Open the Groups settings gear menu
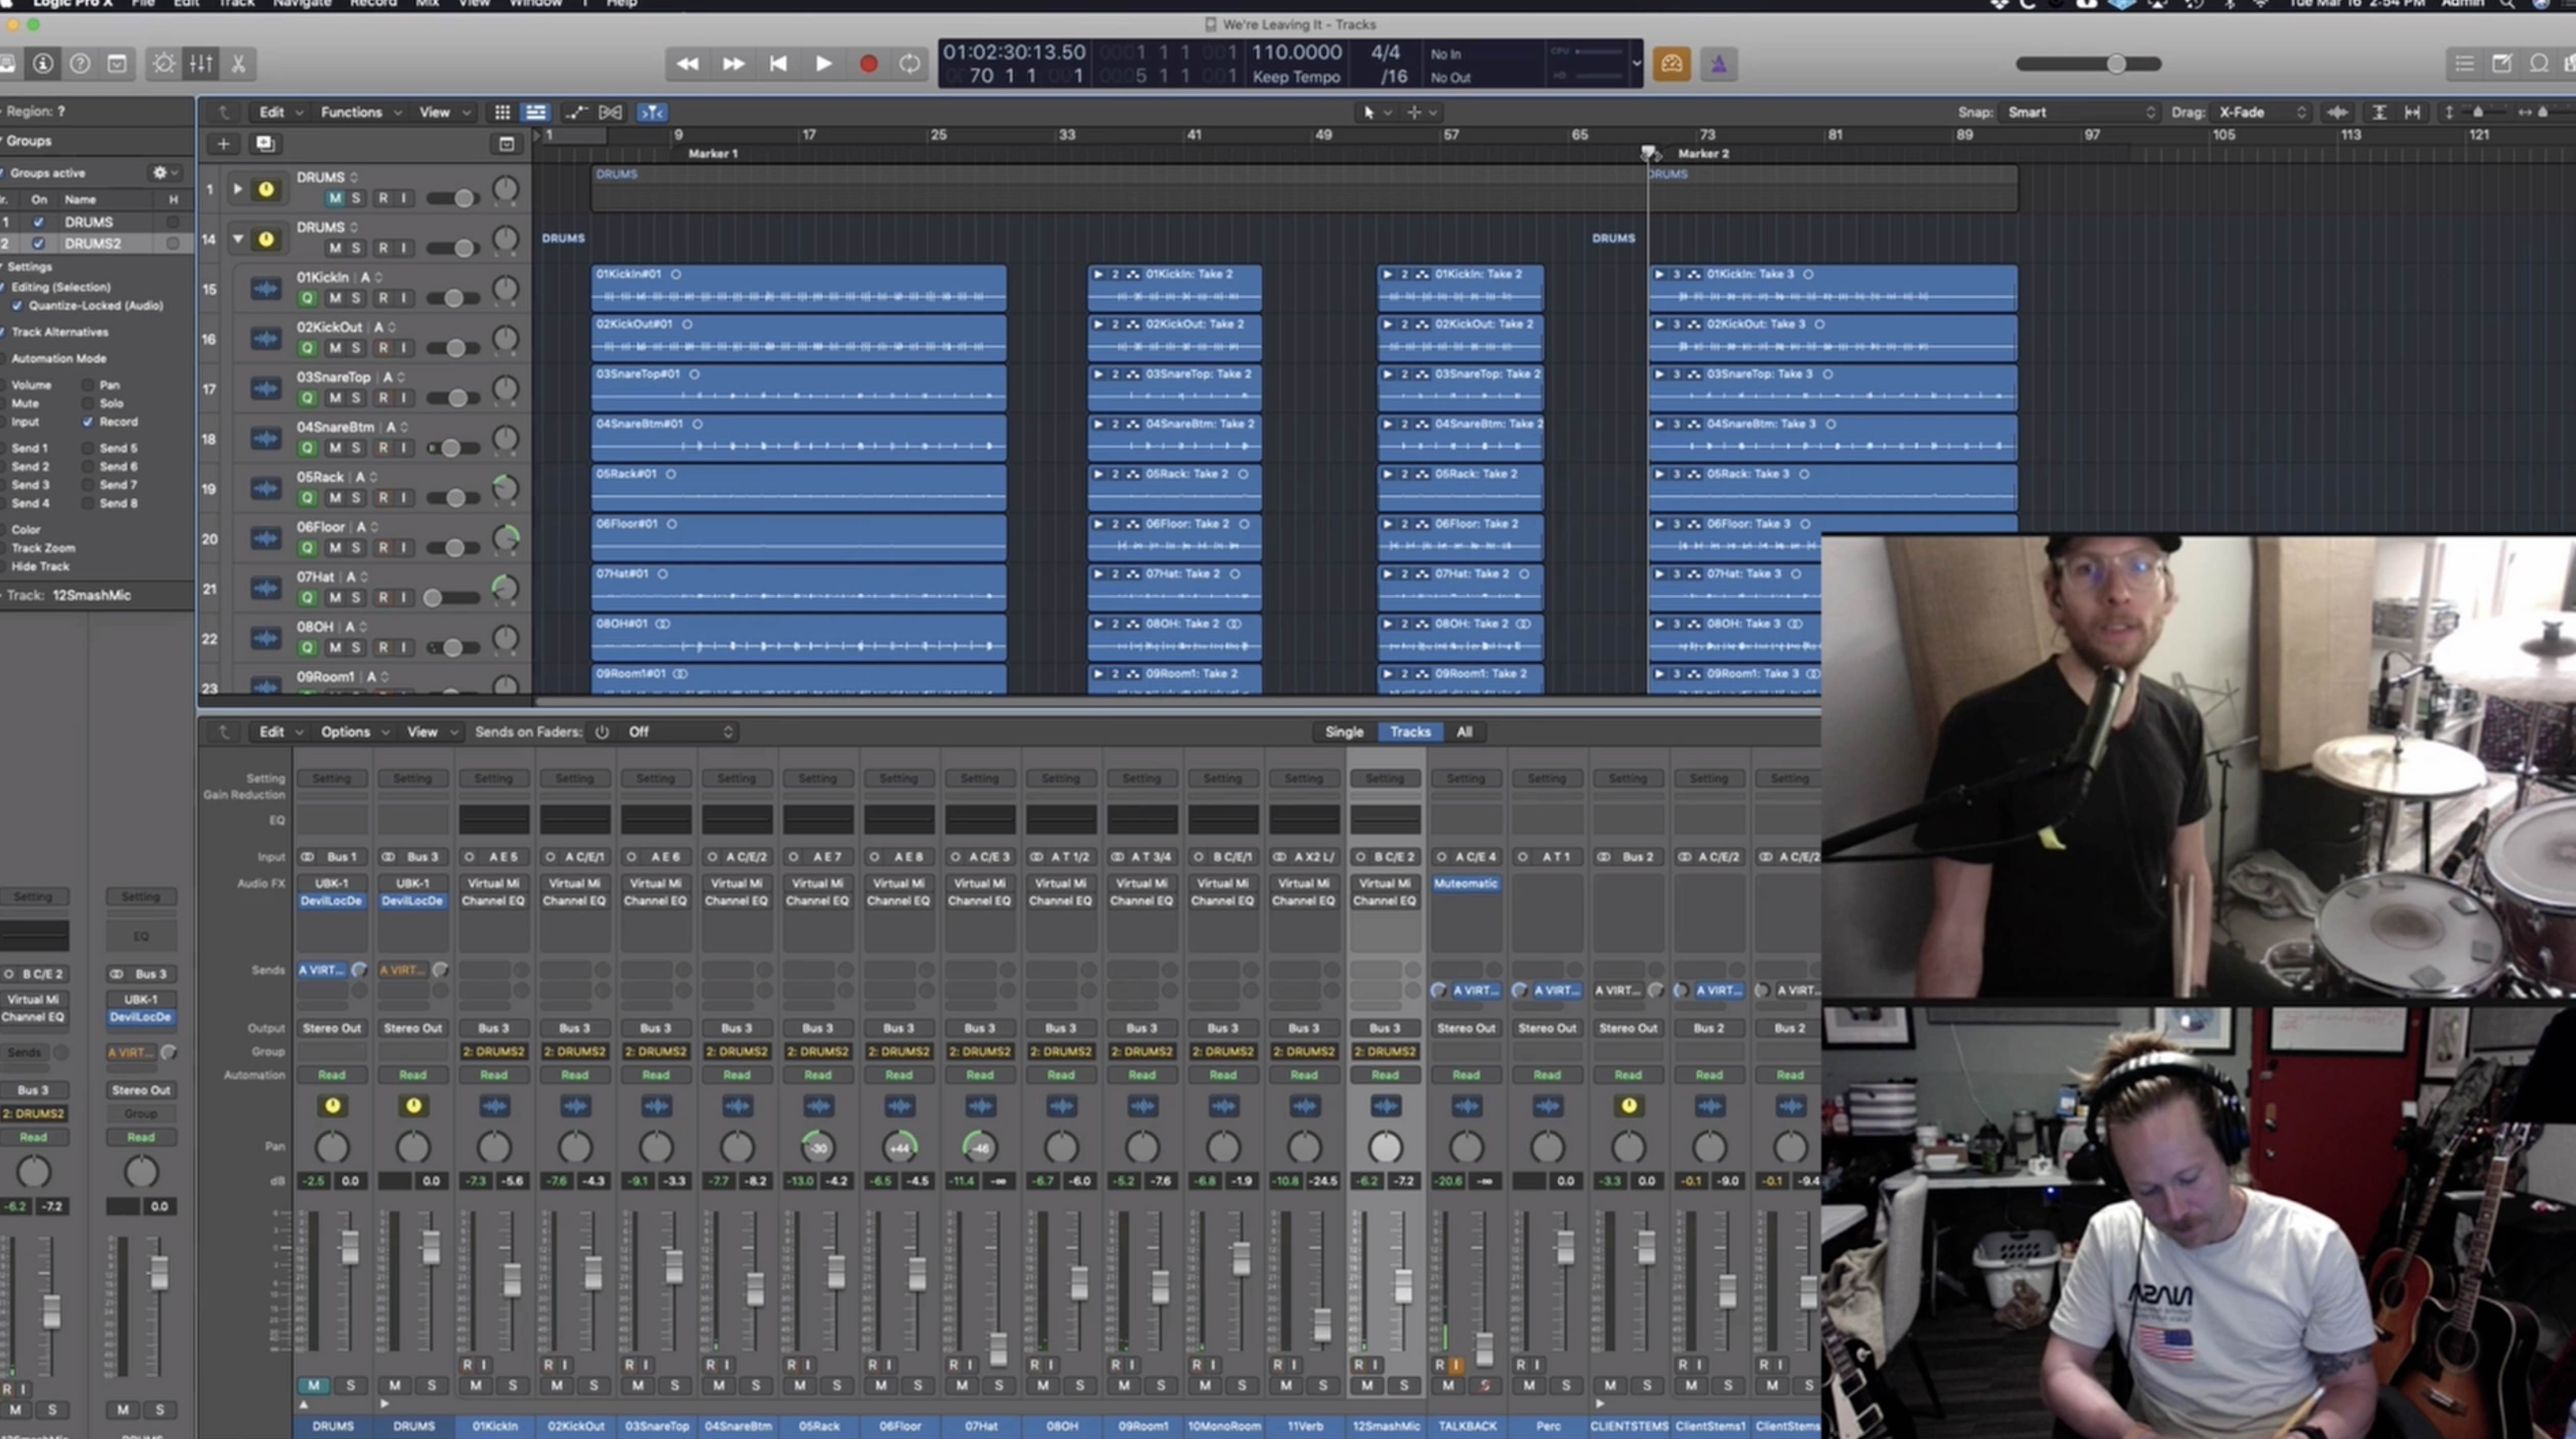The width and height of the screenshot is (2576, 1439). click(x=165, y=173)
